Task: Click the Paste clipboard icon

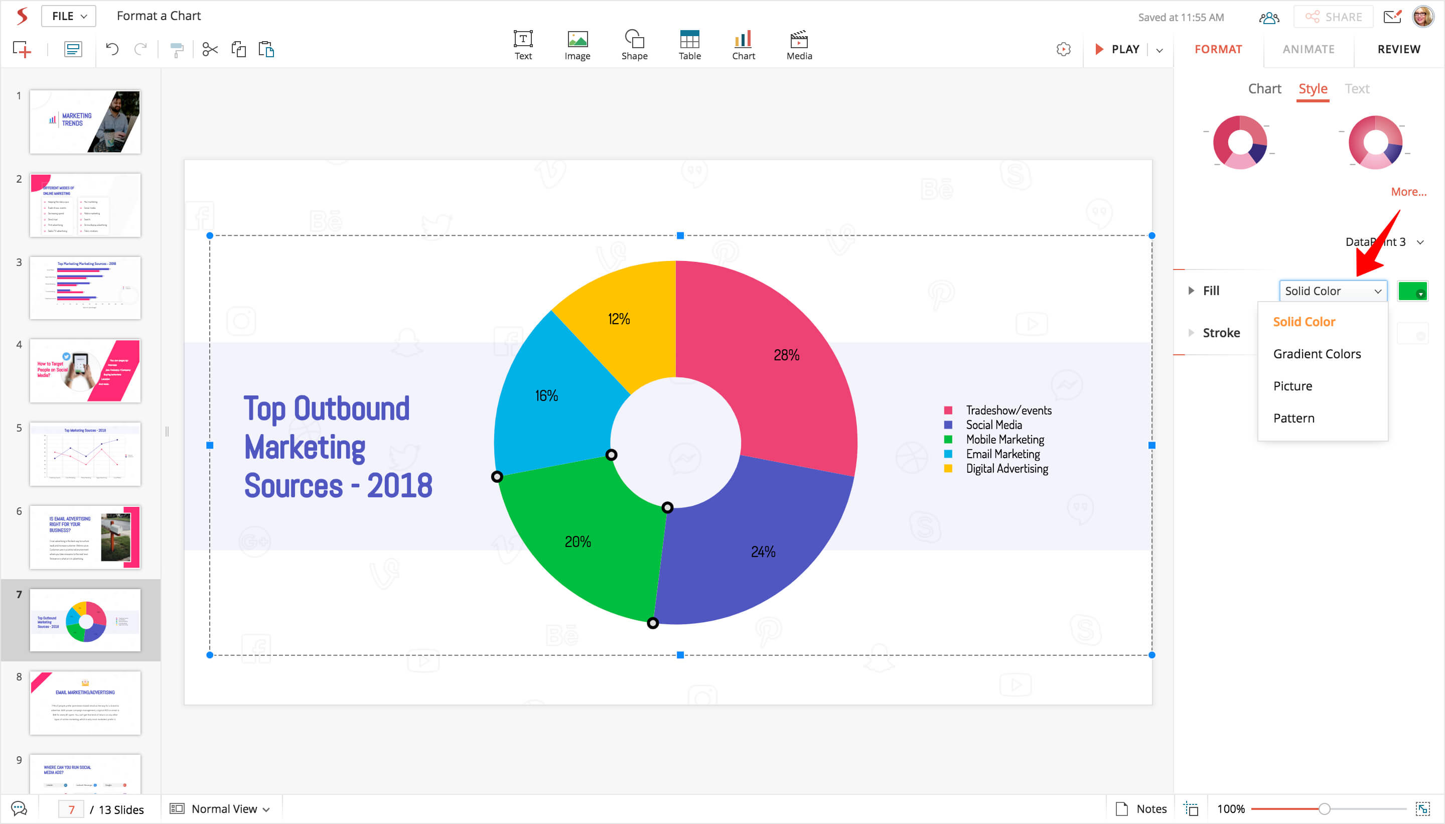Action: click(x=266, y=50)
